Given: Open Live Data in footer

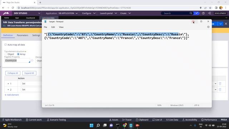Looking at the screenshot, I should 172,120.
